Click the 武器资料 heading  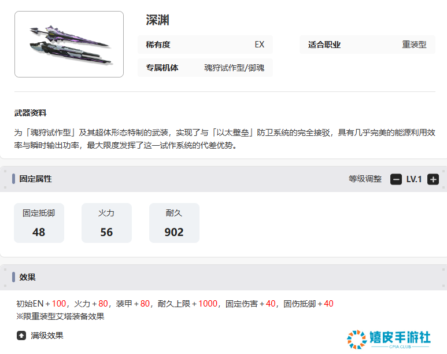click(31, 113)
